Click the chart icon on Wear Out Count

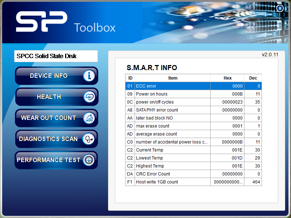(89, 118)
